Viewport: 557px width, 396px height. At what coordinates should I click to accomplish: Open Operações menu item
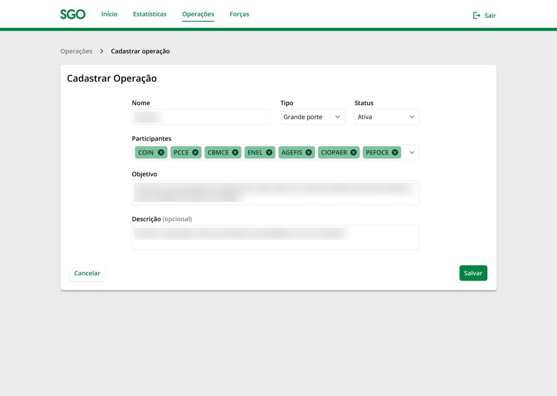[198, 14]
